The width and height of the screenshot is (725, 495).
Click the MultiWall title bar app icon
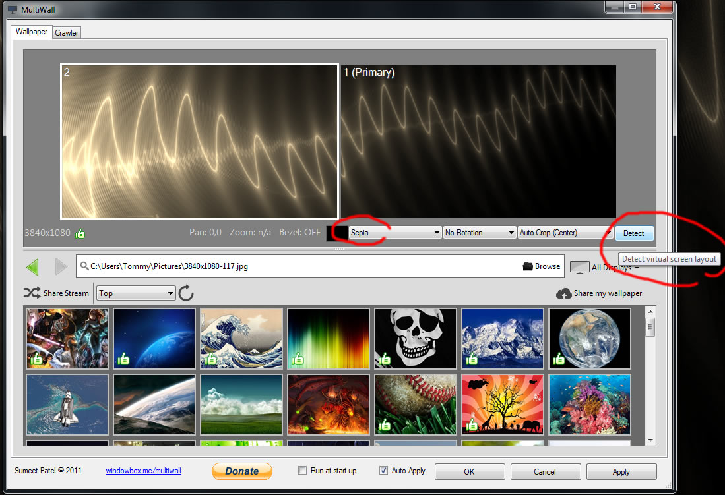pos(13,10)
